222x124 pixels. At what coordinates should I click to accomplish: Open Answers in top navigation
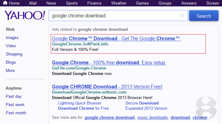[189, 3]
